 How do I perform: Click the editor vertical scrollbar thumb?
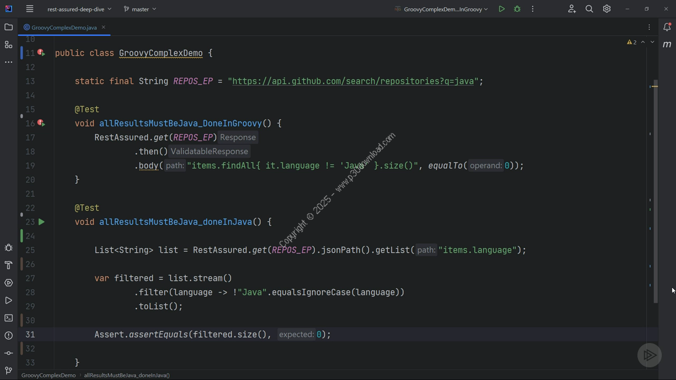pos(655,192)
